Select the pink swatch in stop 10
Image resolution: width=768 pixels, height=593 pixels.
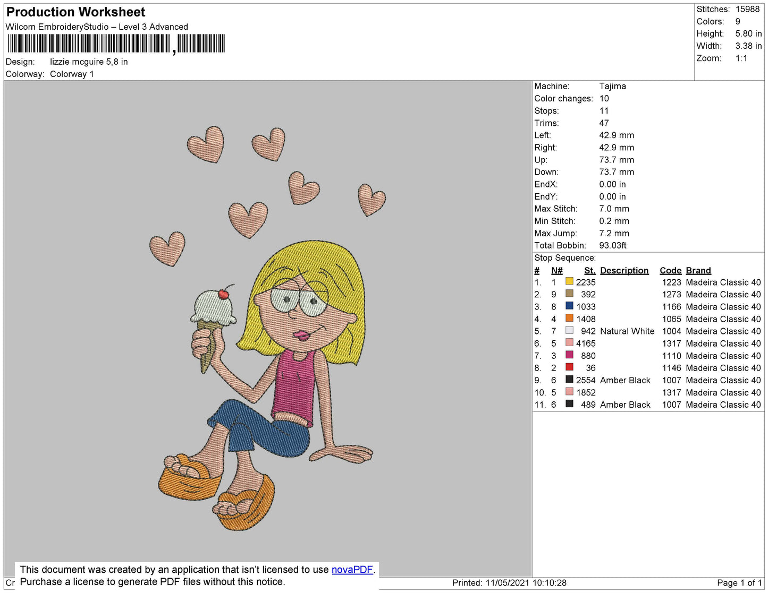pos(569,391)
